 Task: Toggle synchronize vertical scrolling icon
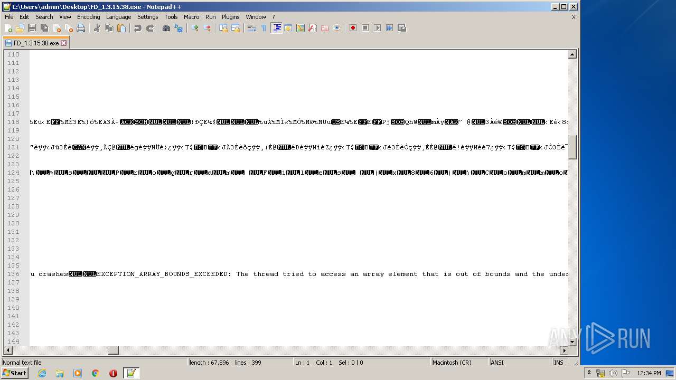coord(223,28)
